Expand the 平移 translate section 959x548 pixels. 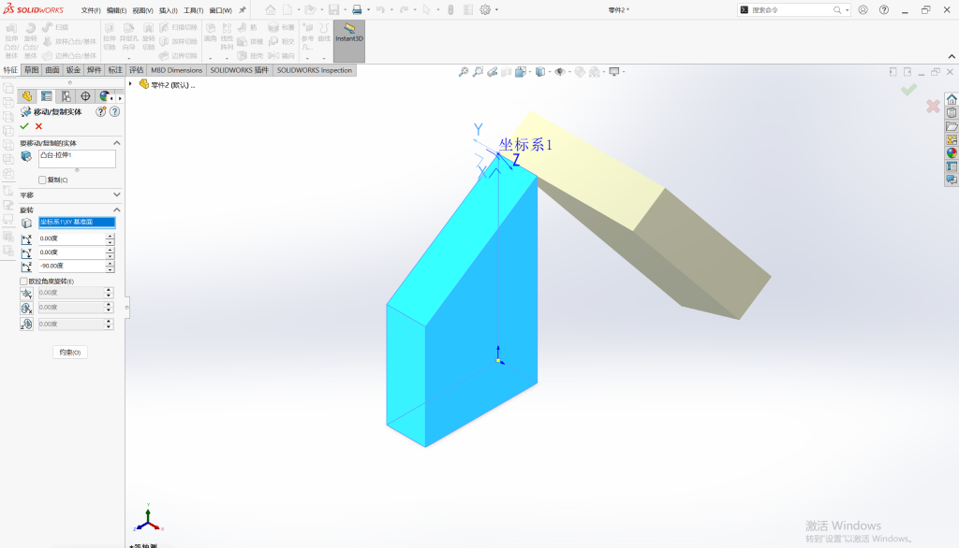[117, 195]
